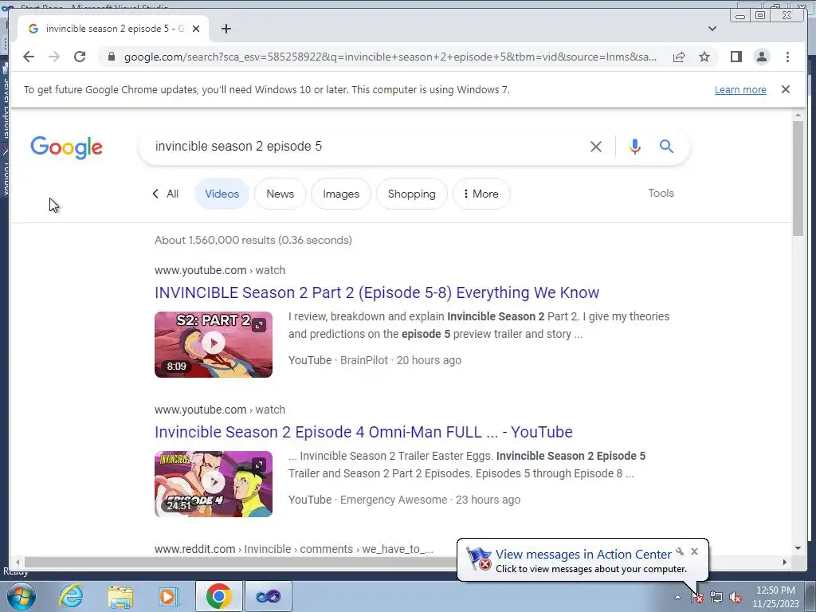Expand preview on Episode 4 thumbnail
The width and height of the screenshot is (816, 612).
point(259,465)
